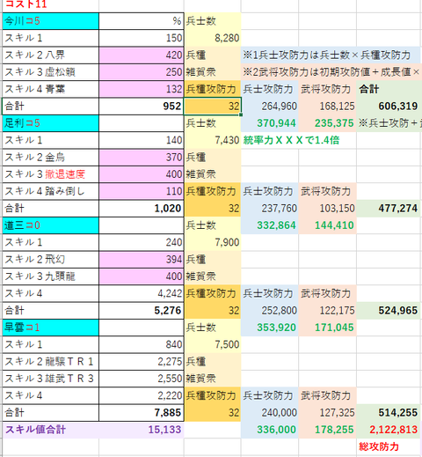The width and height of the screenshot is (422, 457).
Task: Click the bold total 606,319
Action: tap(389, 107)
